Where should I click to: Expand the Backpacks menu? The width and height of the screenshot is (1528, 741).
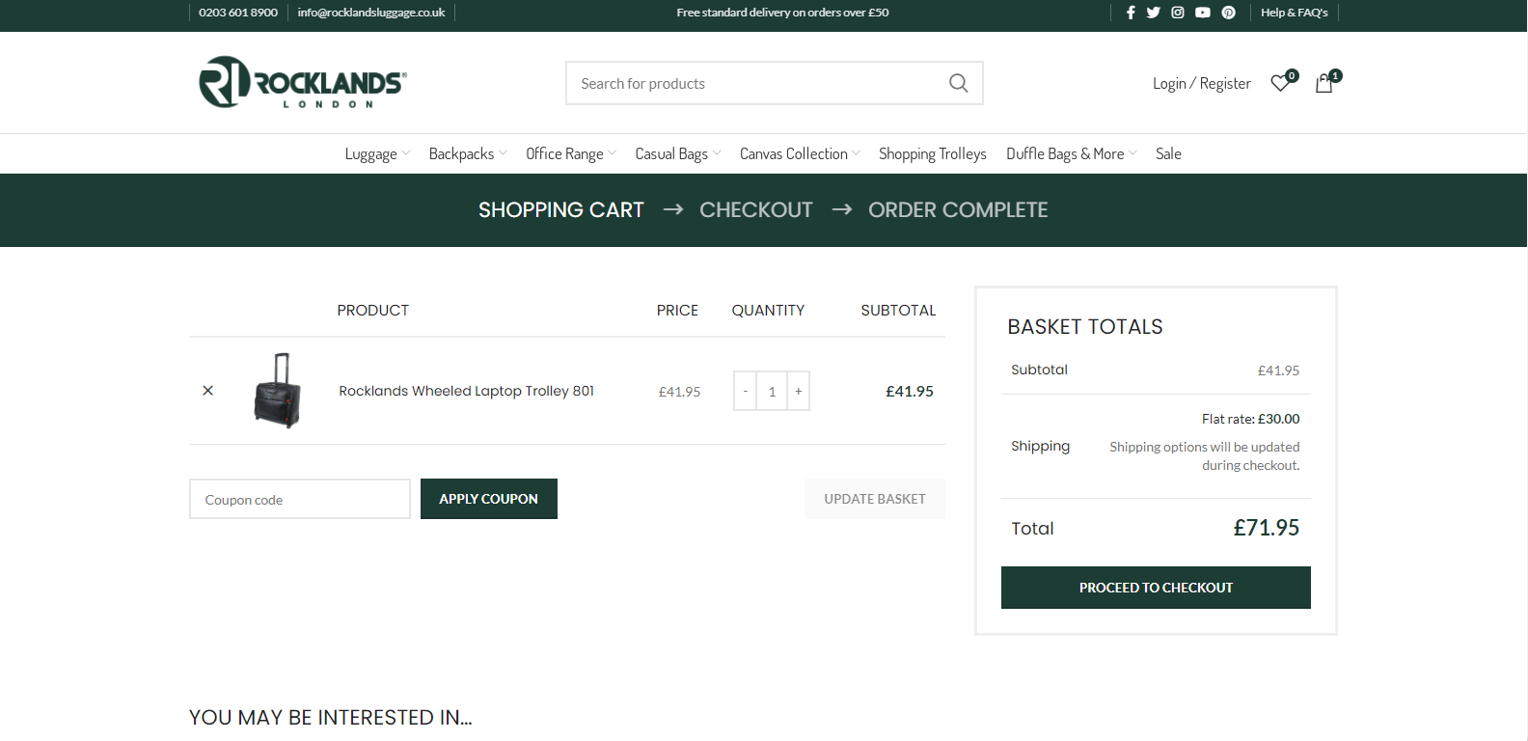tap(468, 153)
